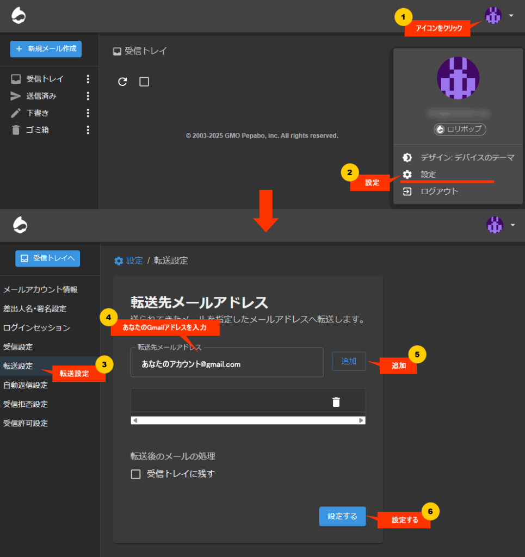Click the horizontal scrollbar under the forwarding list
The height and width of the screenshot is (557, 525).
(x=248, y=420)
